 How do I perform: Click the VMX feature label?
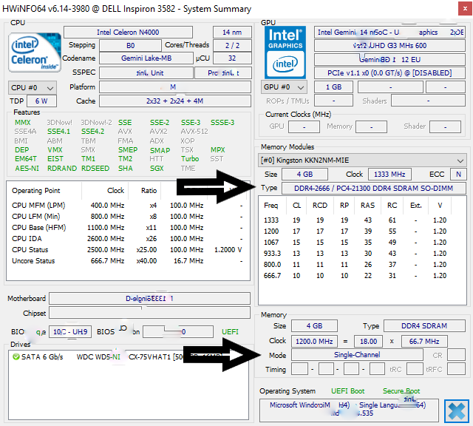pos(55,150)
